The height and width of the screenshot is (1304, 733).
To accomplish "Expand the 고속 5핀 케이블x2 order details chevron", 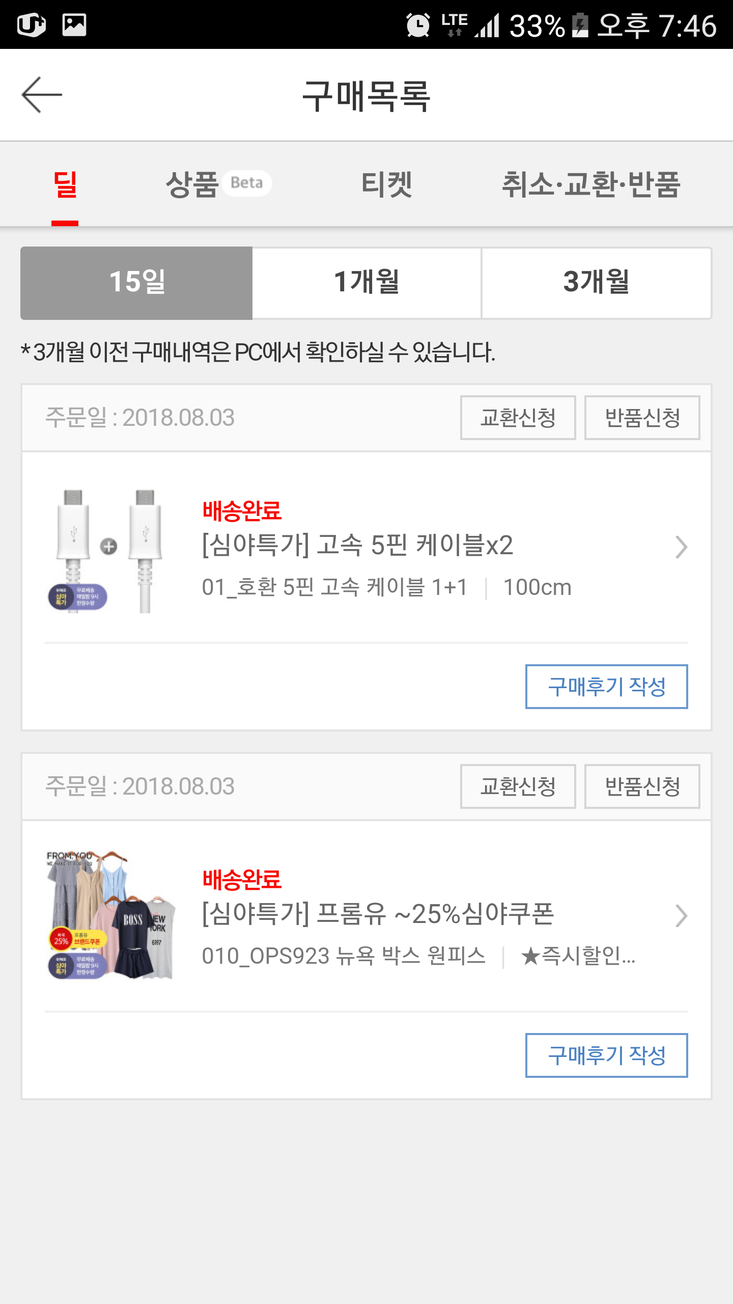I will coord(681,548).
